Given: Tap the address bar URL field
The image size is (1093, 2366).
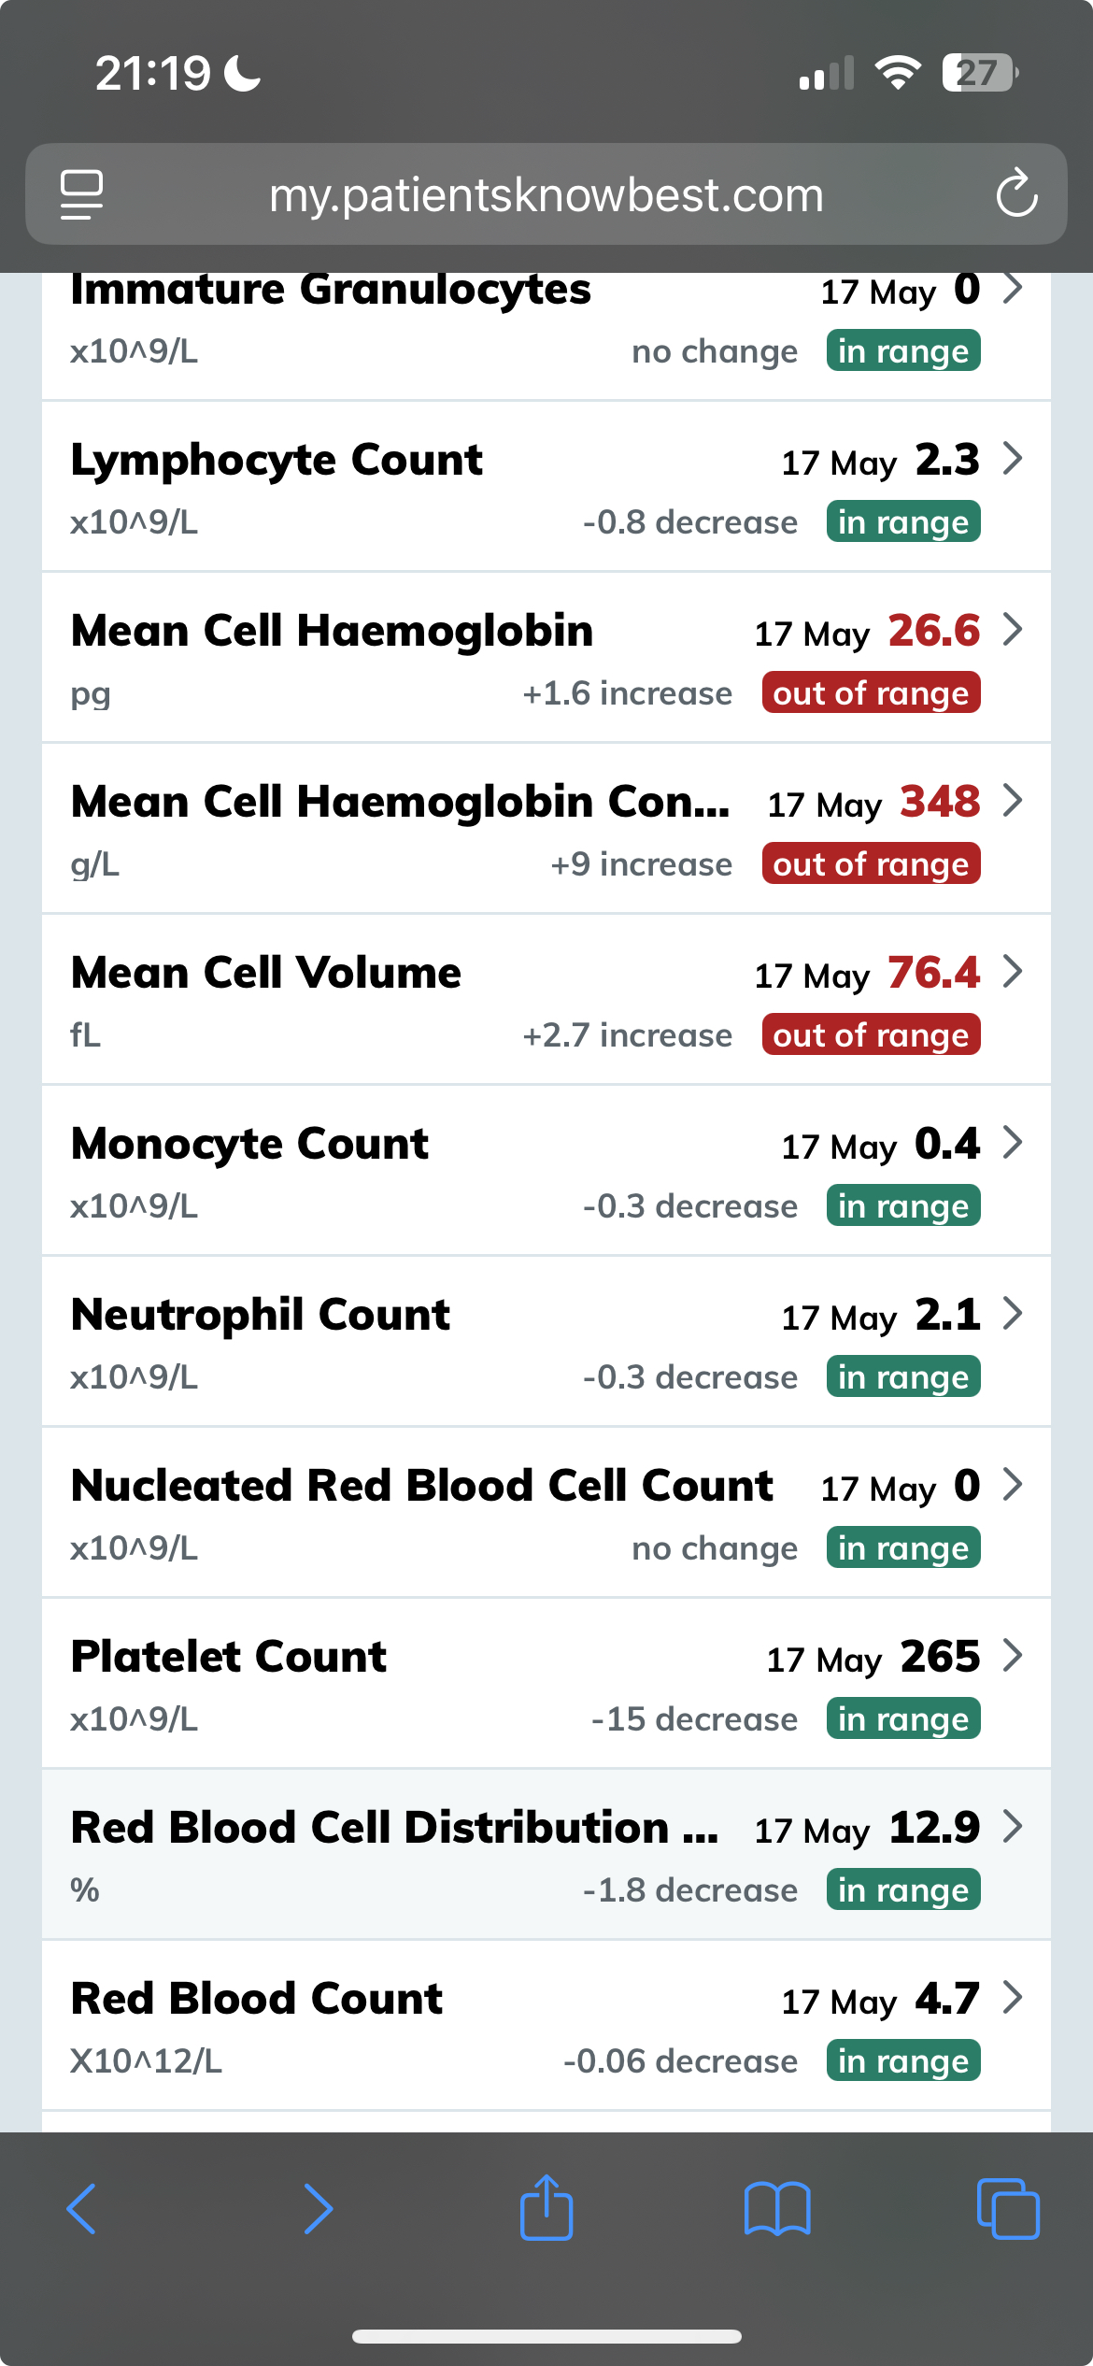Looking at the screenshot, I should [x=546, y=194].
